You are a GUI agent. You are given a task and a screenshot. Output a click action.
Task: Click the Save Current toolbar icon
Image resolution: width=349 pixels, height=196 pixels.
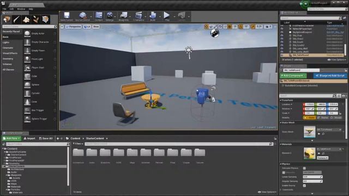[x=67, y=15]
